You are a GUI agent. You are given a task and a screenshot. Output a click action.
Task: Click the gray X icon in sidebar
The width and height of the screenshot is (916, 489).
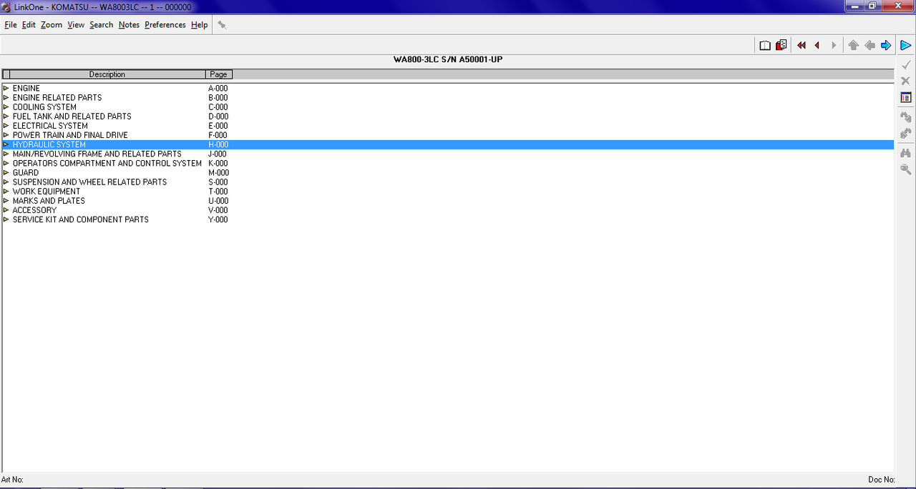(906, 81)
